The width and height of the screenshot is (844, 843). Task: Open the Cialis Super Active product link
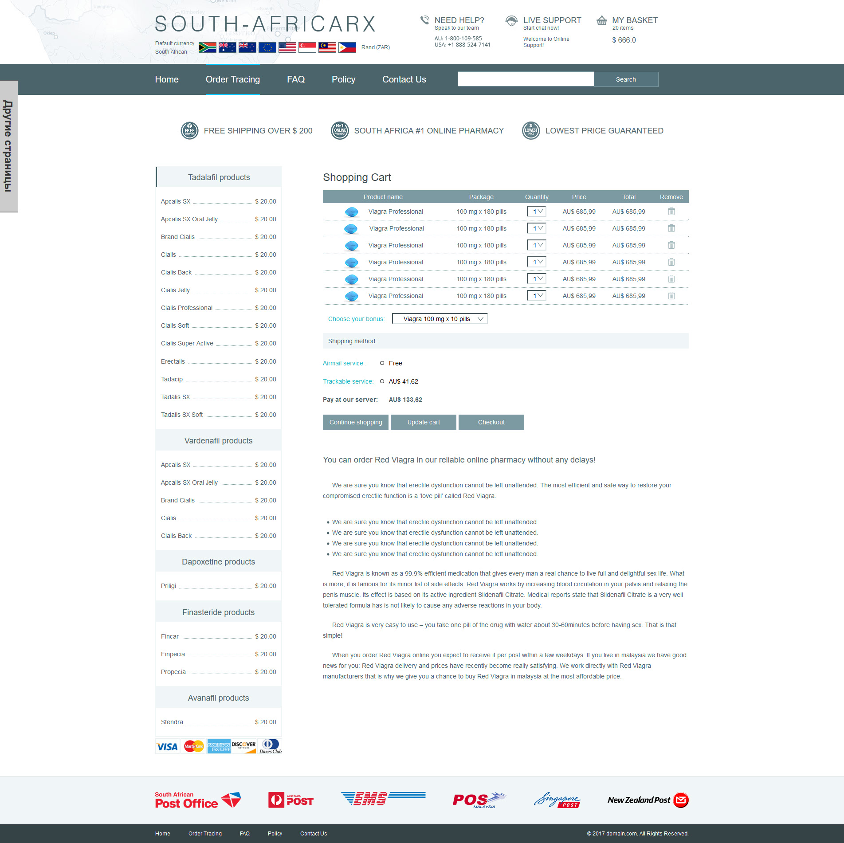tap(187, 343)
